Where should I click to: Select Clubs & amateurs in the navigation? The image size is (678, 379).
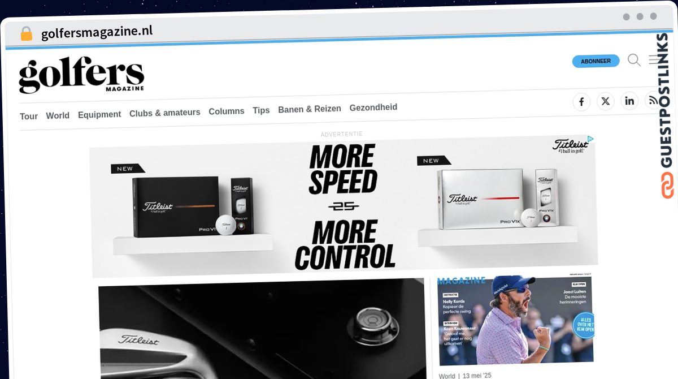click(165, 113)
